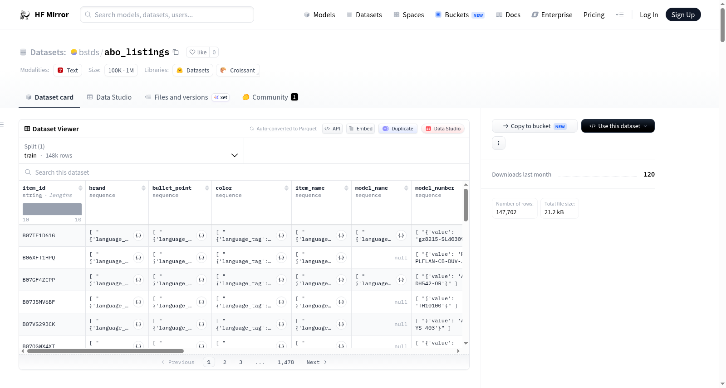Expand color JSON for row B07TF1D61G
Viewport: 726px width, 388px height.
(x=281, y=235)
